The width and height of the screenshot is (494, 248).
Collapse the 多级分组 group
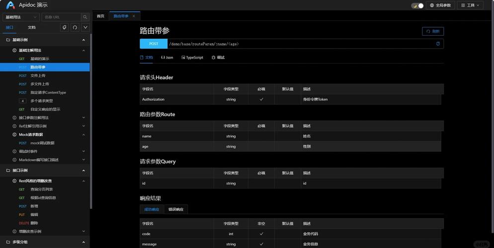(83, 242)
